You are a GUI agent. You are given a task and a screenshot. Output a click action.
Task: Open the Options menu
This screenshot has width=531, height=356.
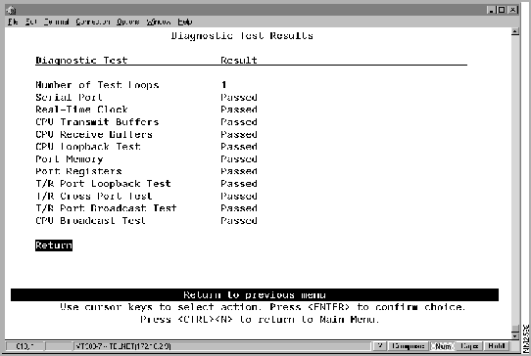coord(128,22)
